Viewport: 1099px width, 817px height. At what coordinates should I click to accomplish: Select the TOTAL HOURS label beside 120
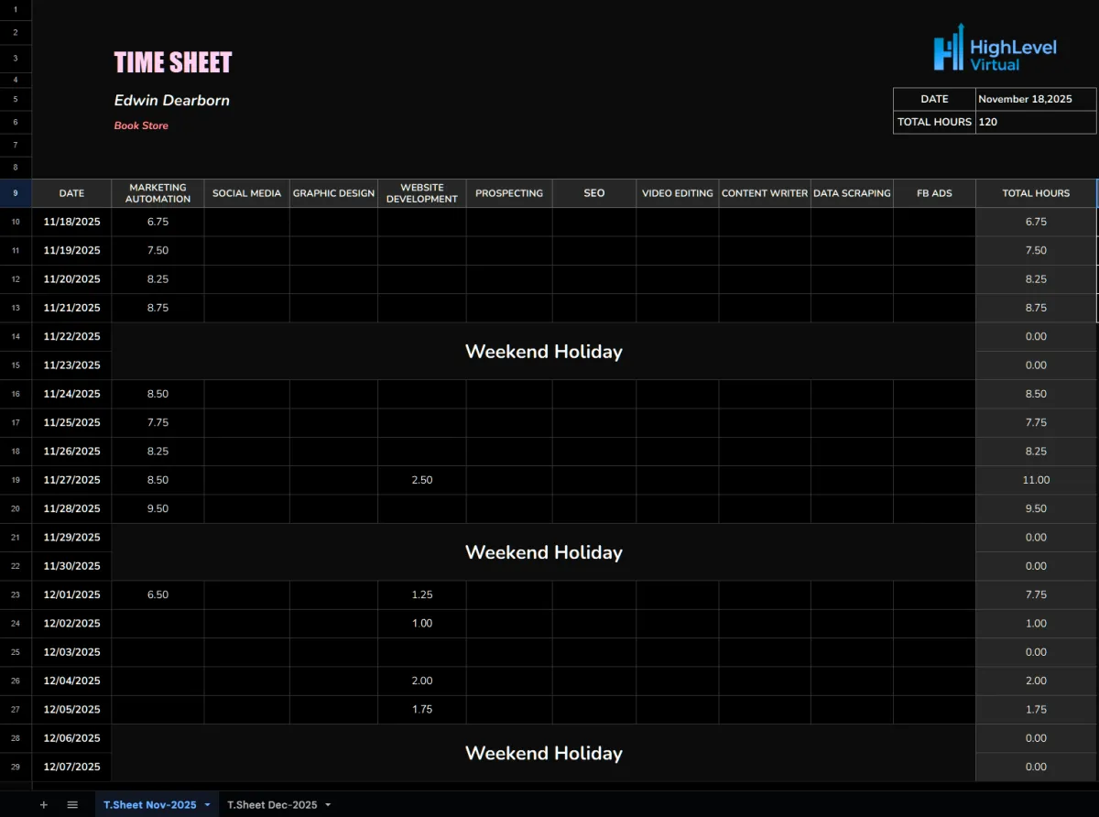pyautogui.click(x=934, y=122)
